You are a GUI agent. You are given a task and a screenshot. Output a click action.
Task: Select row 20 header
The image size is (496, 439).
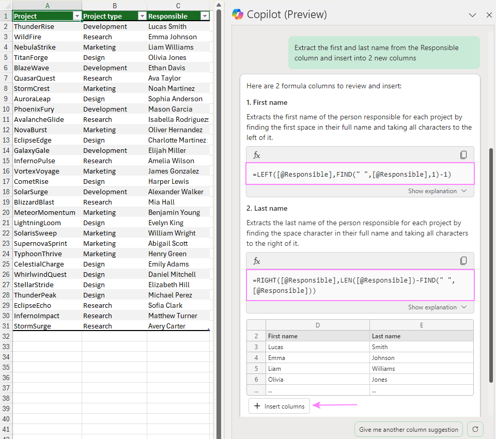pos(6,213)
